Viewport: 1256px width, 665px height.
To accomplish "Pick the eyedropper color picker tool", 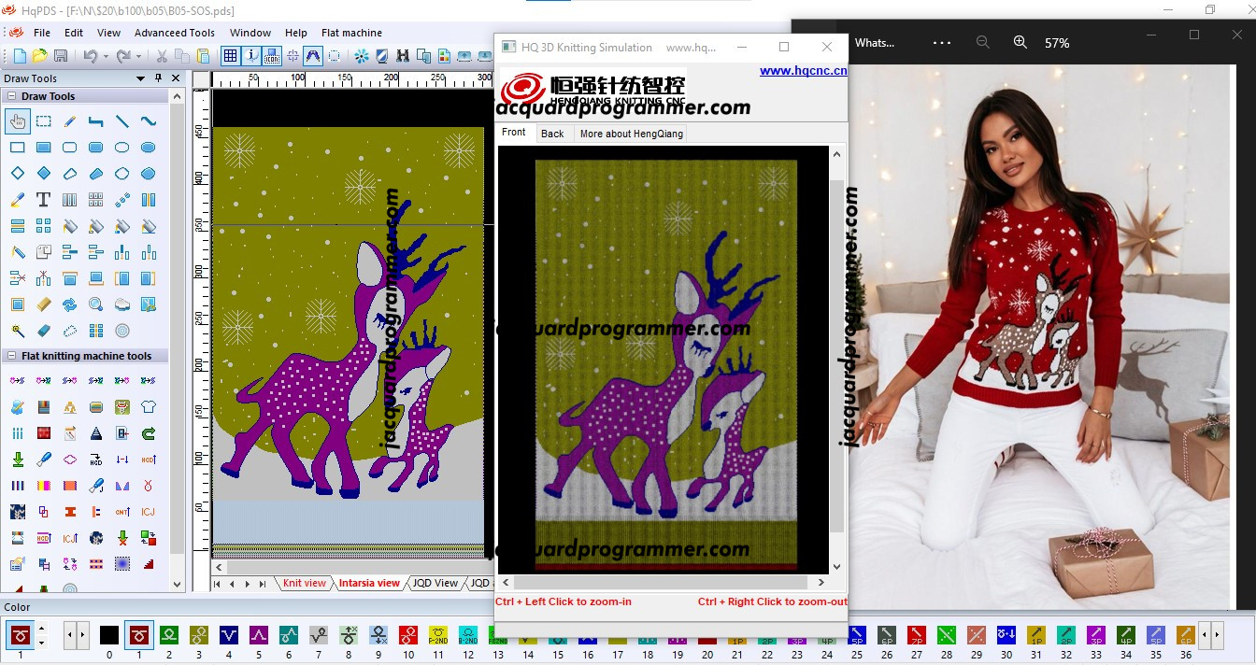I will point(18,199).
